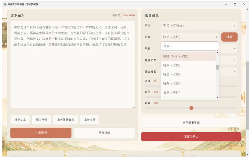Click the 试听 preview button

tap(230, 37)
